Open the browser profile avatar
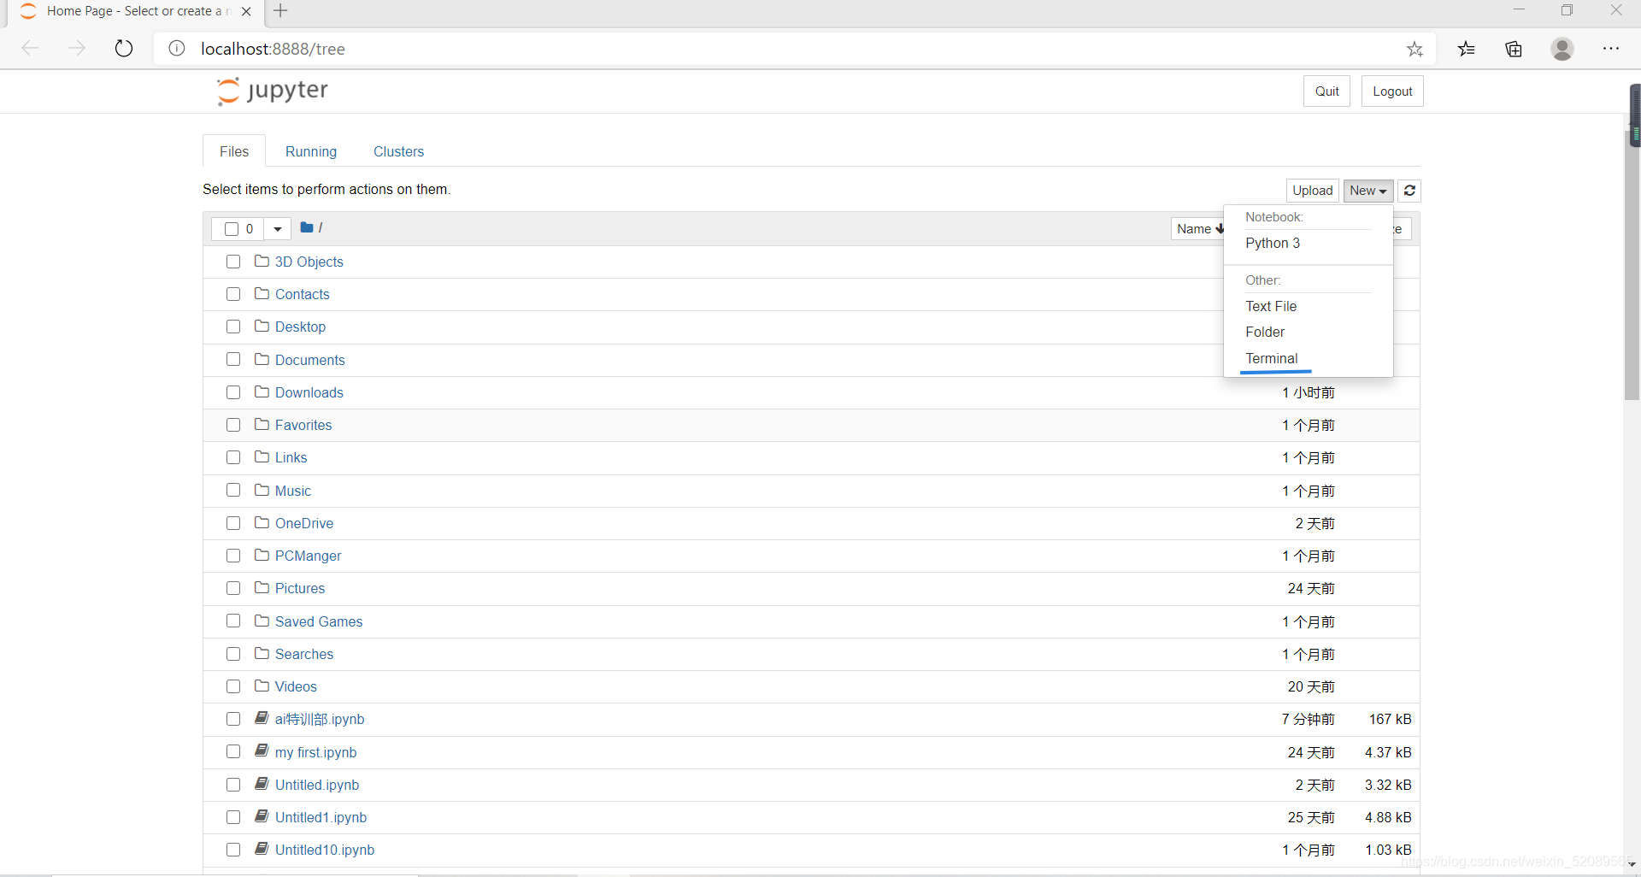 point(1562,49)
